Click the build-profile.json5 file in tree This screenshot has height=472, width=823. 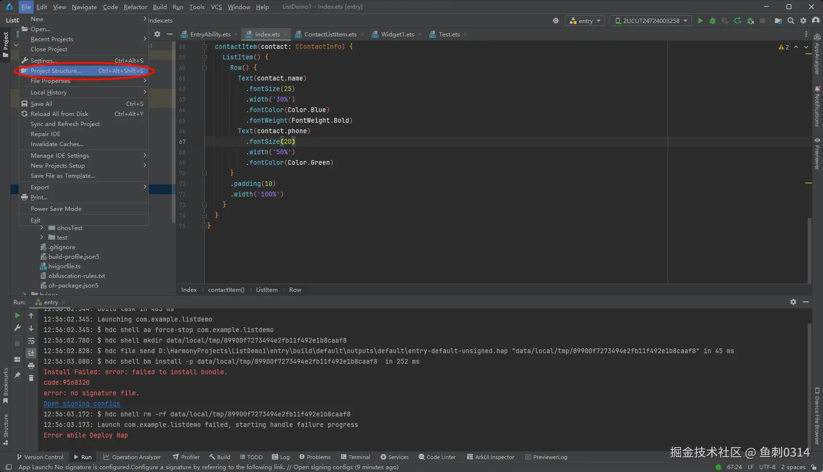click(73, 257)
